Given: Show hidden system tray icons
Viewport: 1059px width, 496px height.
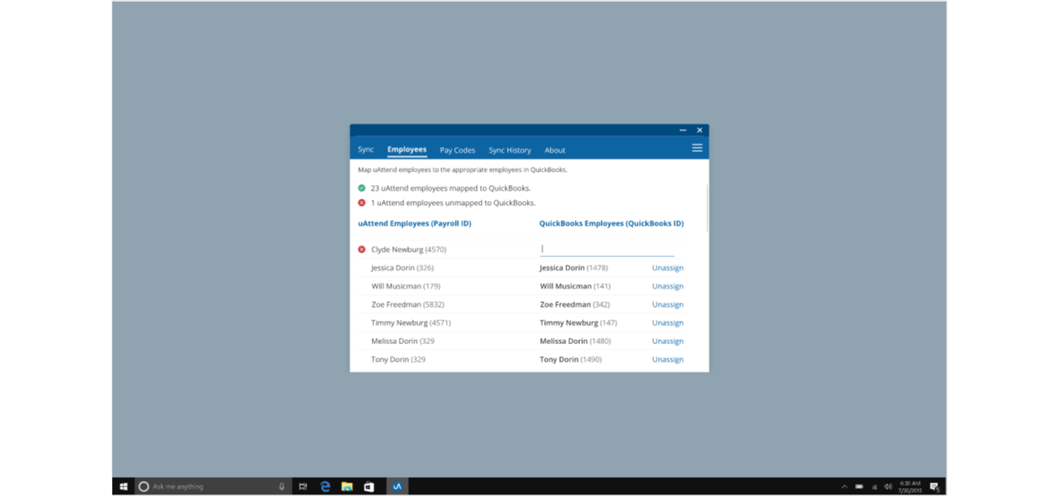Looking at the screenshot, I should 844,487.
